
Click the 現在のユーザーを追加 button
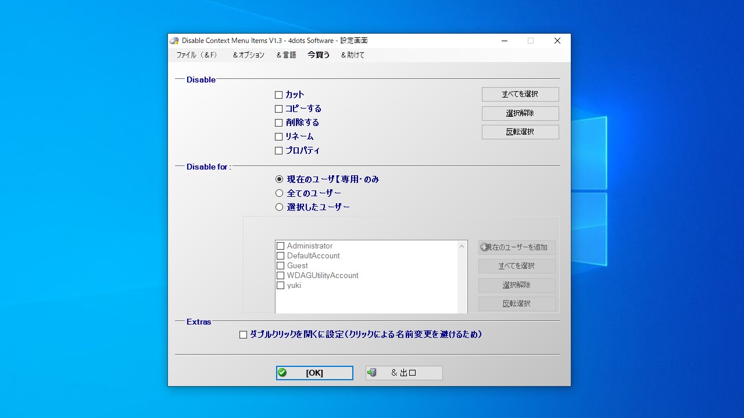[517, 247]
